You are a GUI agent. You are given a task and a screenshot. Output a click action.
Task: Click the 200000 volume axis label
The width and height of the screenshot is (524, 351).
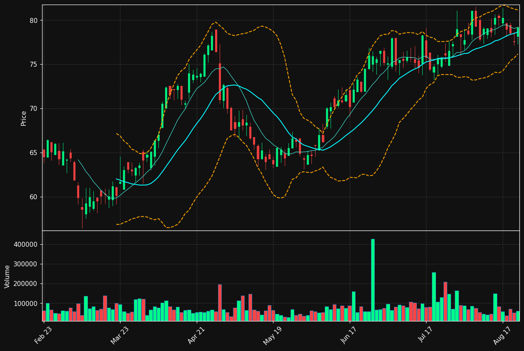click(x=26, y=284)
